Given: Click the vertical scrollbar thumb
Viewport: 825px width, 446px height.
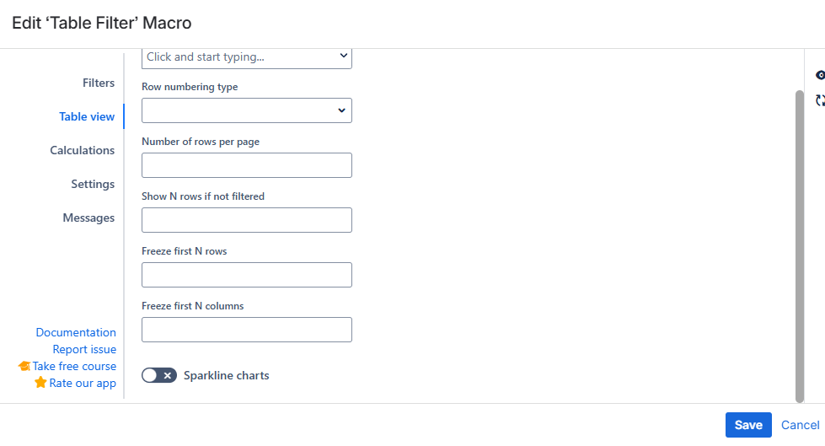Looking at the screenshot, I should click(x=799, y=246).
